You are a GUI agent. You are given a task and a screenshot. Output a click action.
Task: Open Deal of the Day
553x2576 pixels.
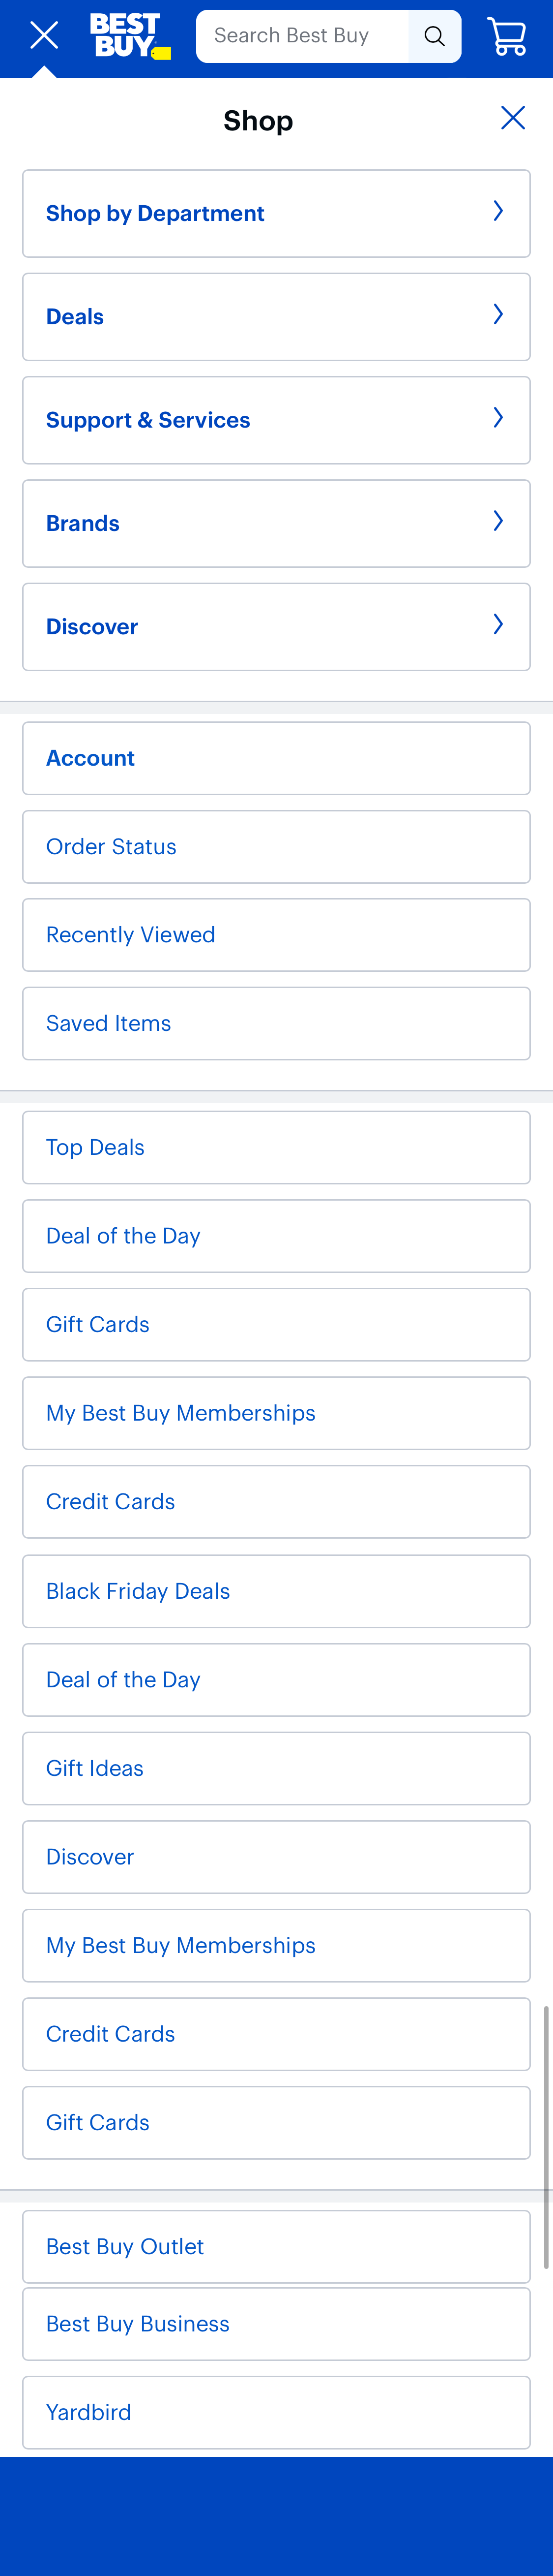276,1235
